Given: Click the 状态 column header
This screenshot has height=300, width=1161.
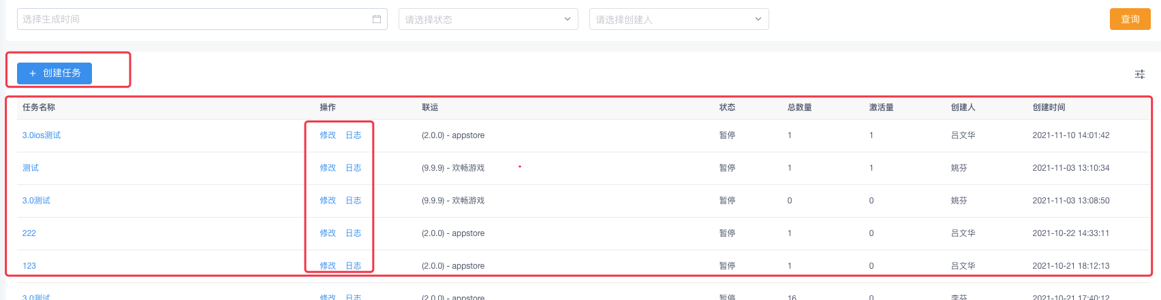Looking at the screenshot, I should coord(727,107).
